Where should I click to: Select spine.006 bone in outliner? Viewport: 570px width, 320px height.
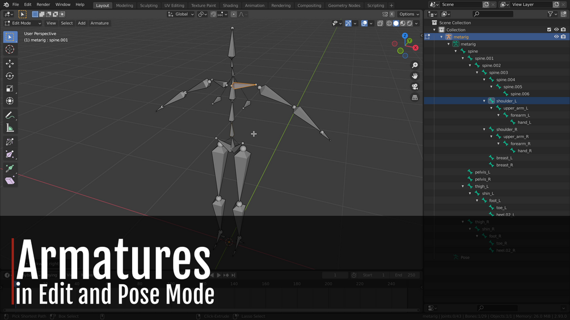(x=520, y=94)
